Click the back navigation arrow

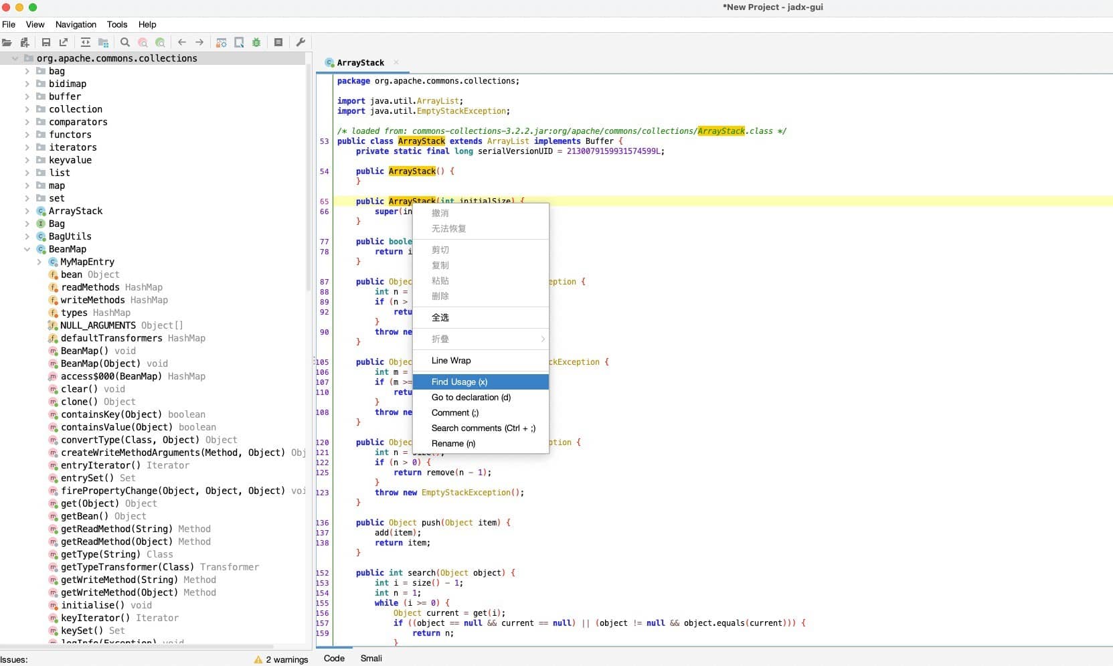pyautogui.click(x=182, y=42)
